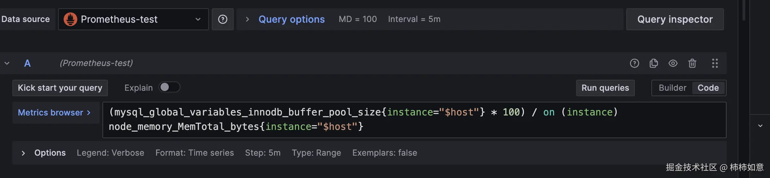This screenshot has height=178, width=770.
Task: Open the Metrics browser
Action: click(x=54, y=113)
